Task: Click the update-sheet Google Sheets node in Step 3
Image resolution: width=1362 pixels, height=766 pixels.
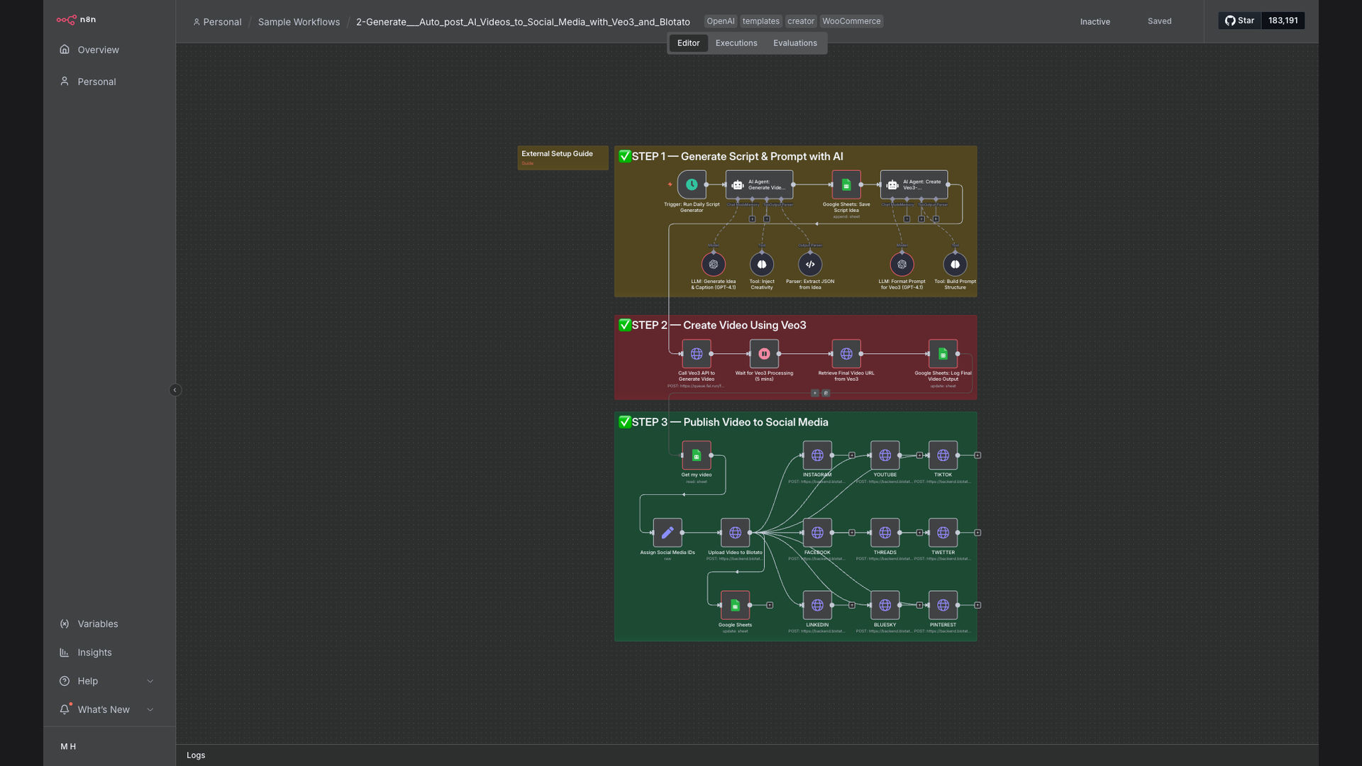Action: click(x=735, y=605)
